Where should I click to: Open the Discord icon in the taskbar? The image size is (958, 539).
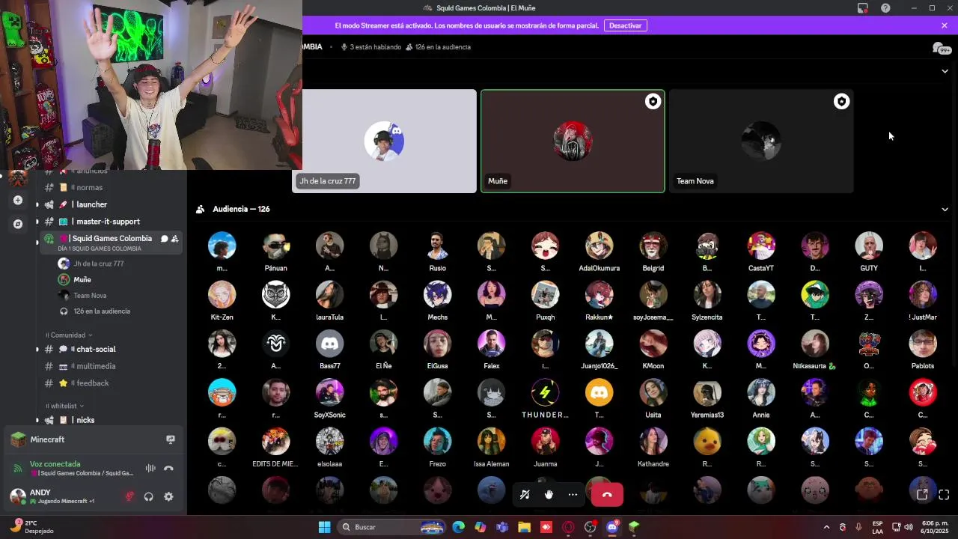(612, 527)
